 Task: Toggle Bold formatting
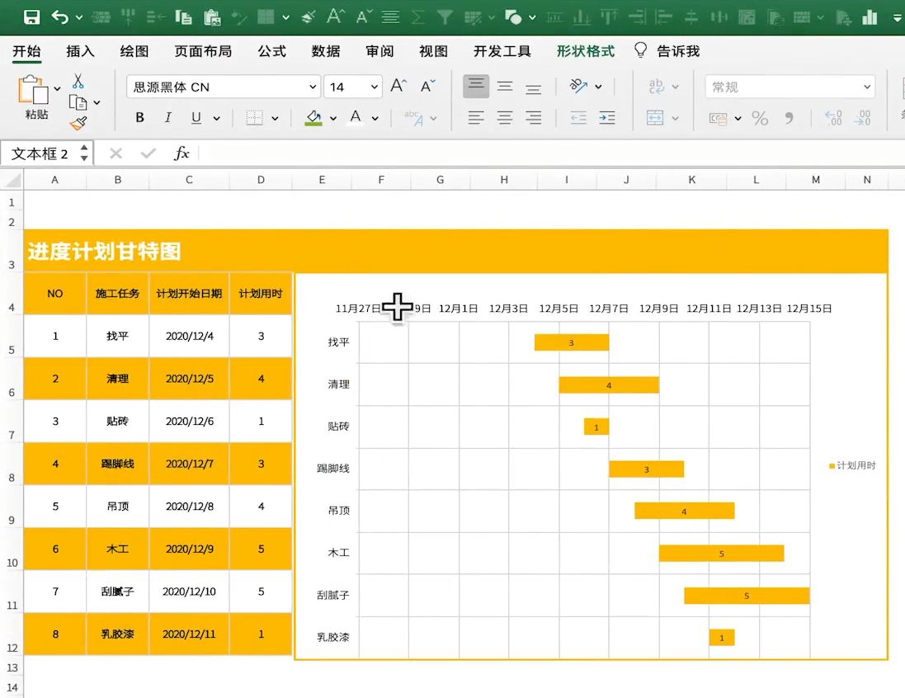[139, 118]
